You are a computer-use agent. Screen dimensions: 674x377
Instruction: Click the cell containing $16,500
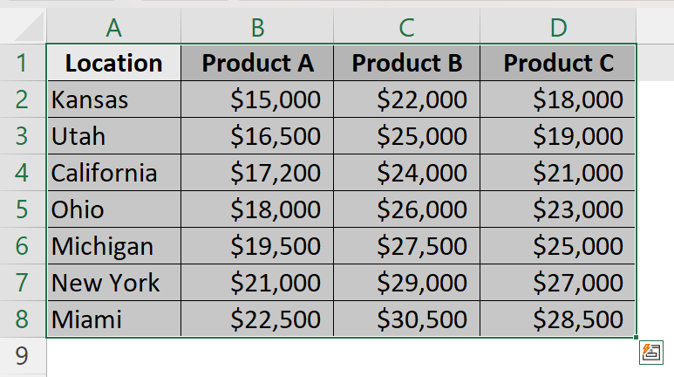point(257,136)
